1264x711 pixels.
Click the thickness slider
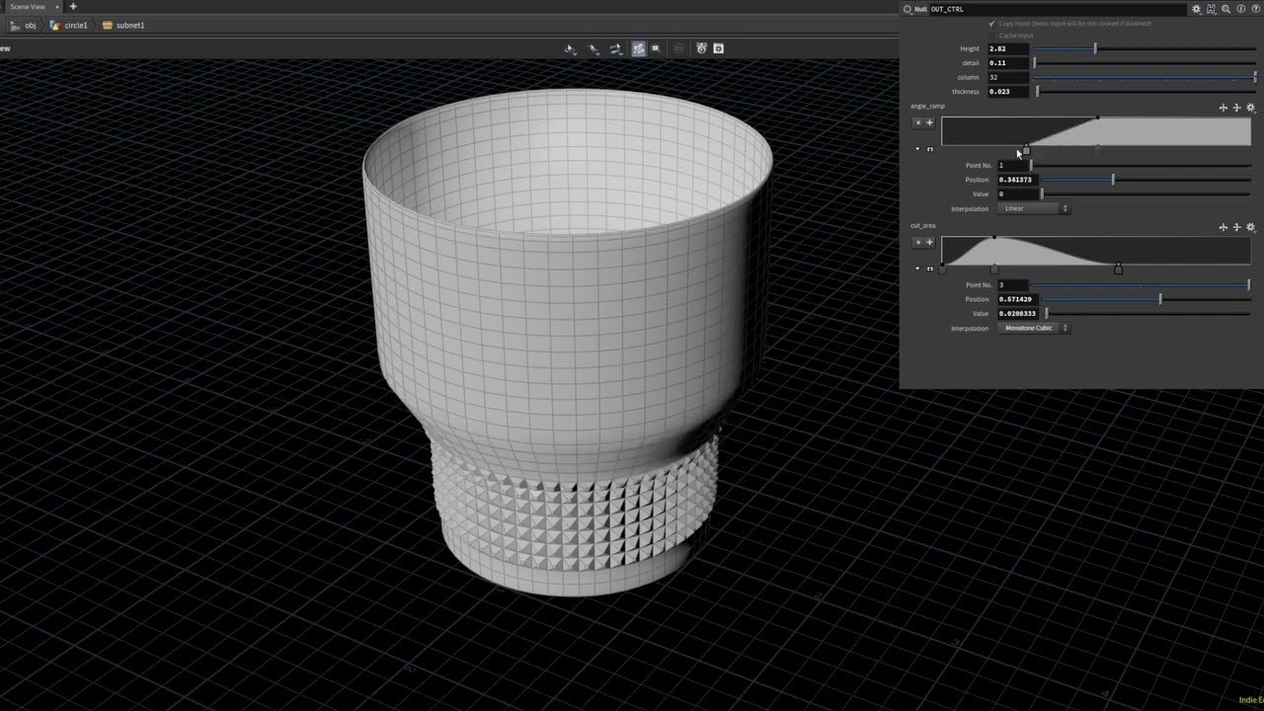pyautogui.click(x=1144, y=92)
